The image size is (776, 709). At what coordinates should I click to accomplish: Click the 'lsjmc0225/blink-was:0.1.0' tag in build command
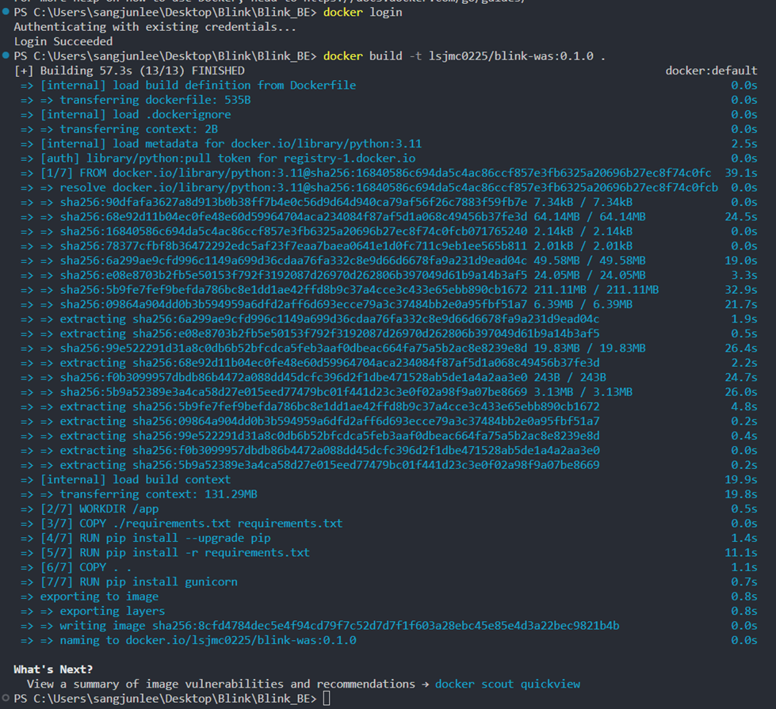click(x=510, y=56)
